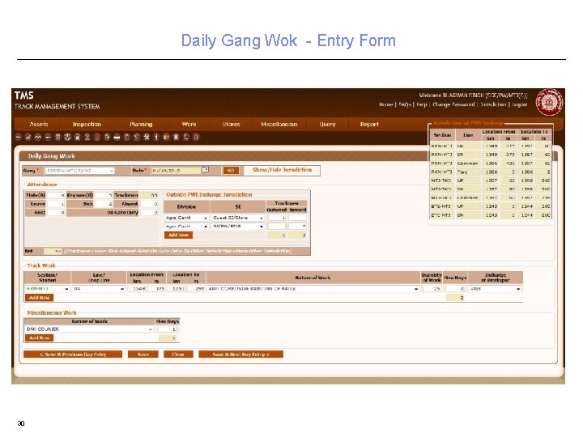This screenshot has width=583, height=437.
Task: Toggle Show/Hide Jurisdiction
Action: (x=282, y=170)
